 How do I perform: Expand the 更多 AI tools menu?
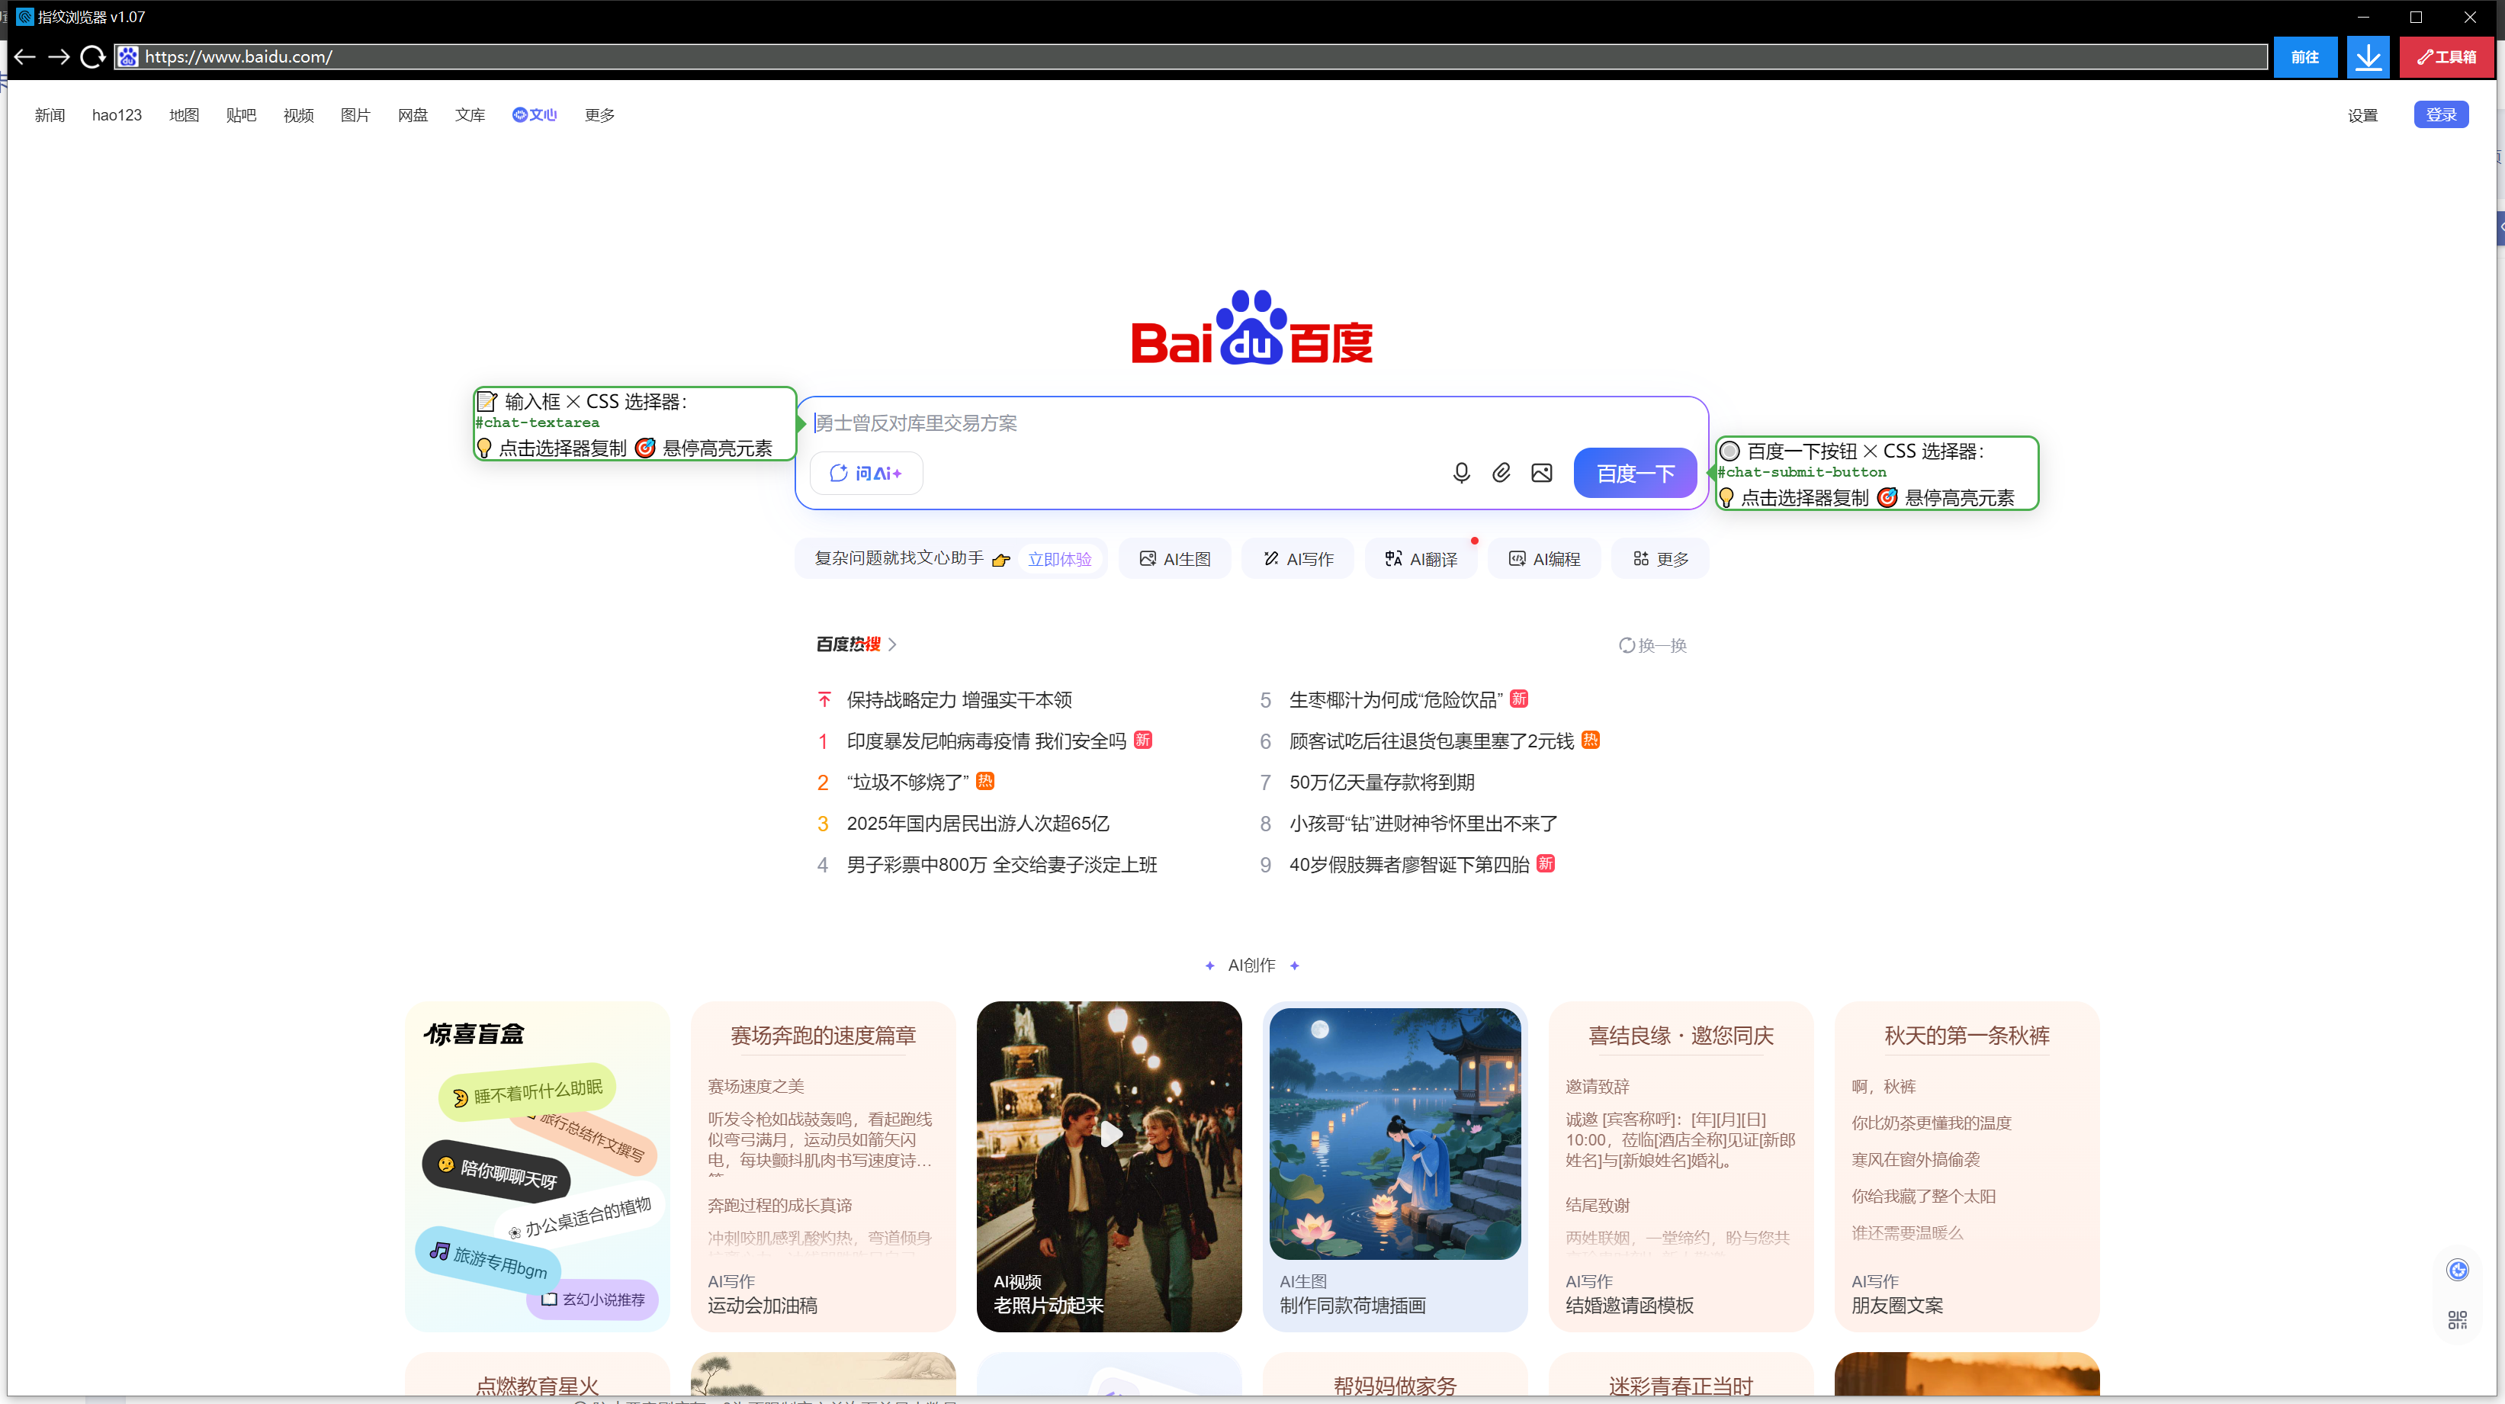tap(1660, 559)
